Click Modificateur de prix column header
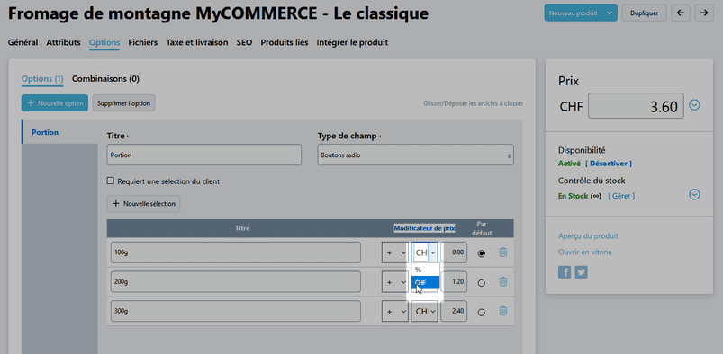The height and width of the screenshot is (354, 723). tap(425, 228)
